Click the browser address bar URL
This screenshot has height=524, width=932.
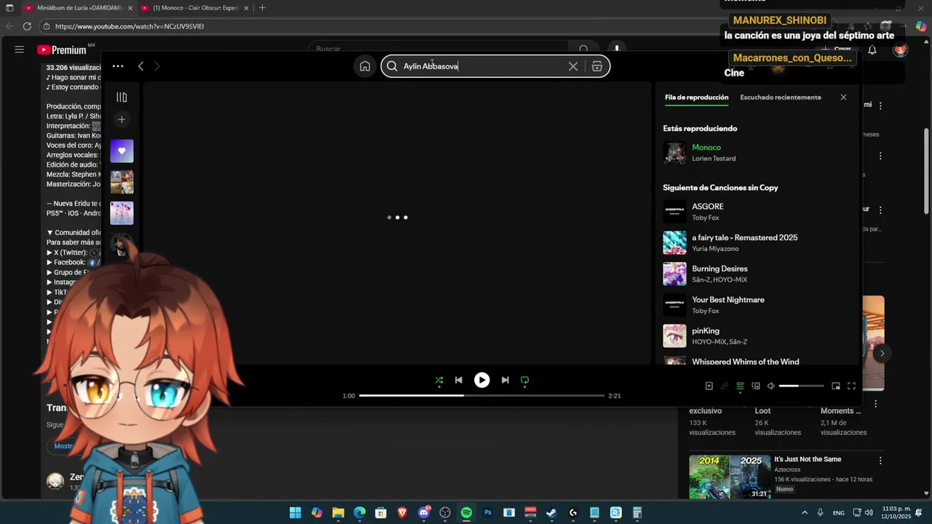(x=130, y=26)
